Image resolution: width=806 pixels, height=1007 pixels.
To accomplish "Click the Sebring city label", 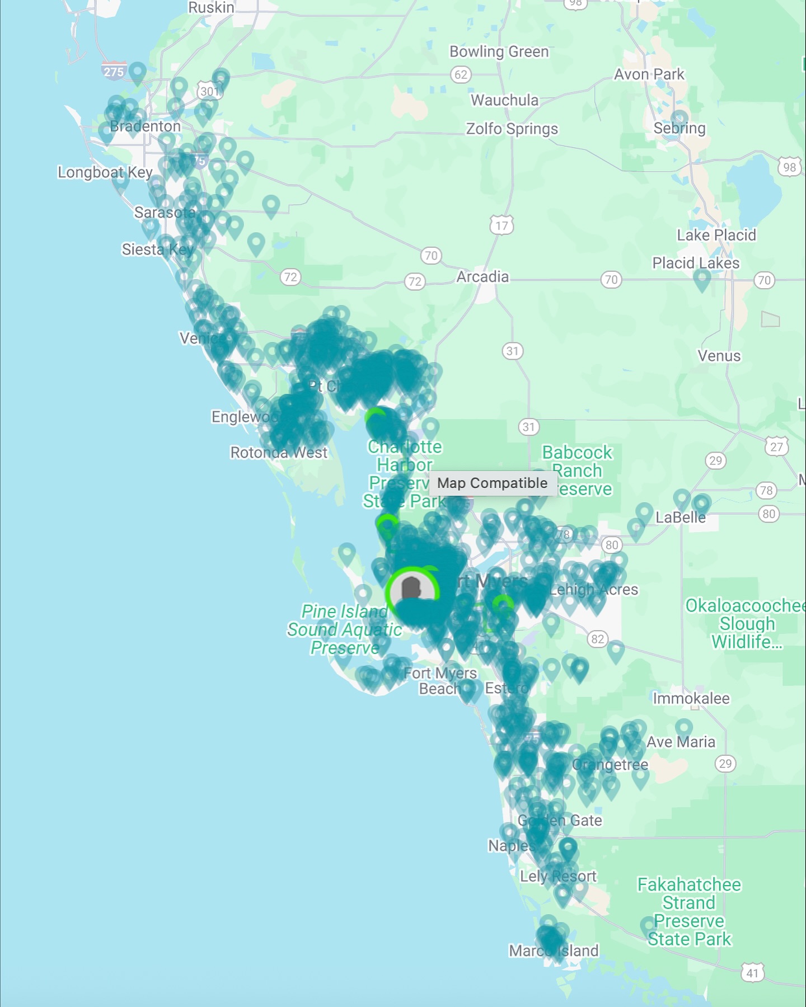I will click(x=680, y=128).
